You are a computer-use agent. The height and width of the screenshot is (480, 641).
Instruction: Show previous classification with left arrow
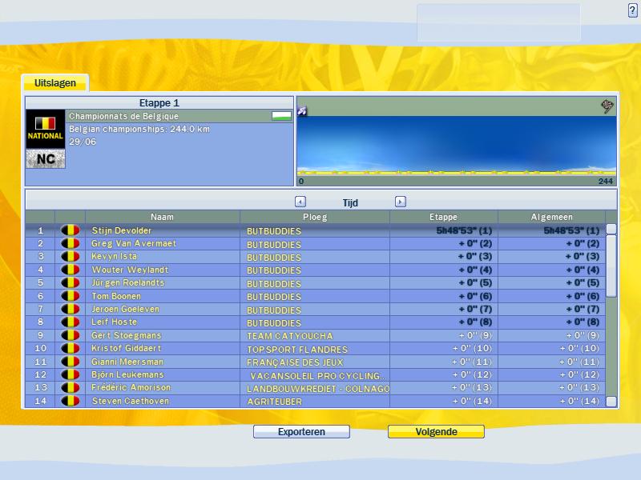click(x=300, y=202)
